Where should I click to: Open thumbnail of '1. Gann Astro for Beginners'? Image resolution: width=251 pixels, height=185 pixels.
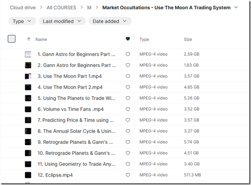pos(28,54)
